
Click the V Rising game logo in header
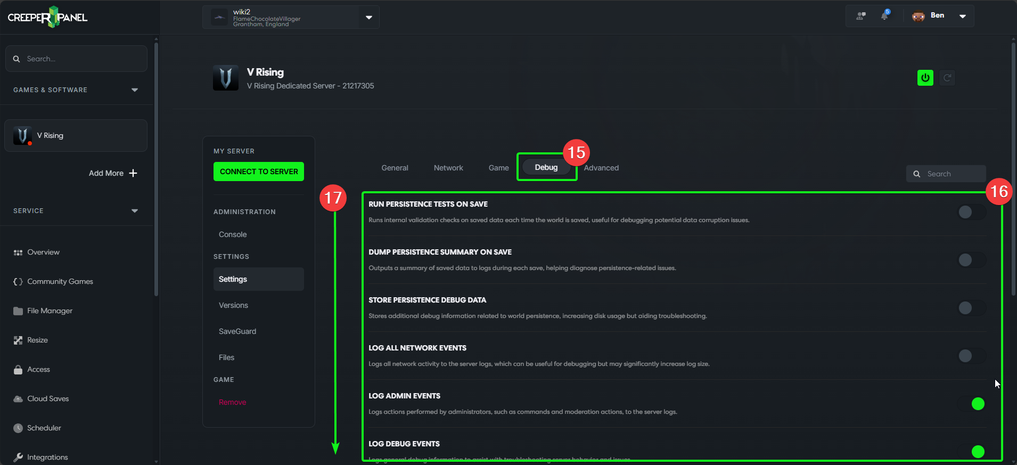[226, 78]
